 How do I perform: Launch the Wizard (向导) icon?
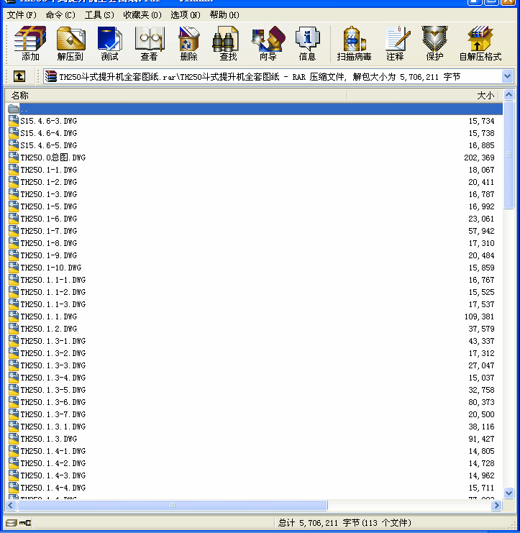click(x=268, y=43)
